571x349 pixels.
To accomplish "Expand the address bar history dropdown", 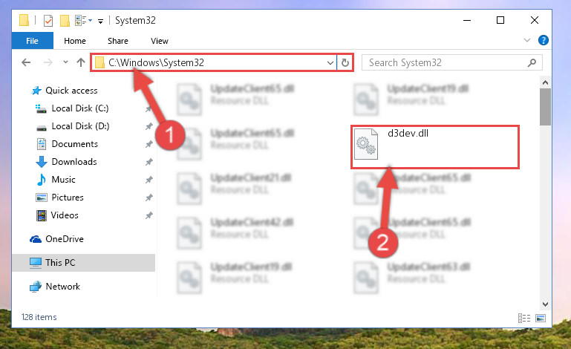I will pyautogui.click(x=330, y=62).
